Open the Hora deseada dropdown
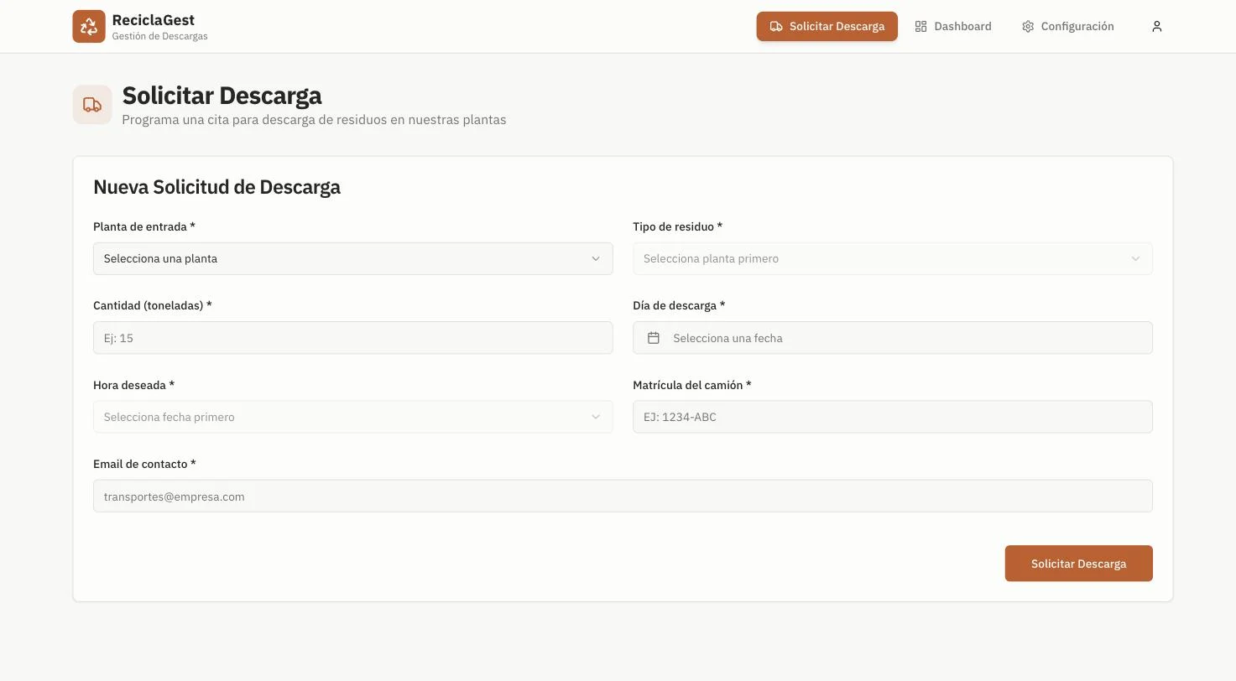The width and height of the screenshot is (1236, 681). (353, 417)
